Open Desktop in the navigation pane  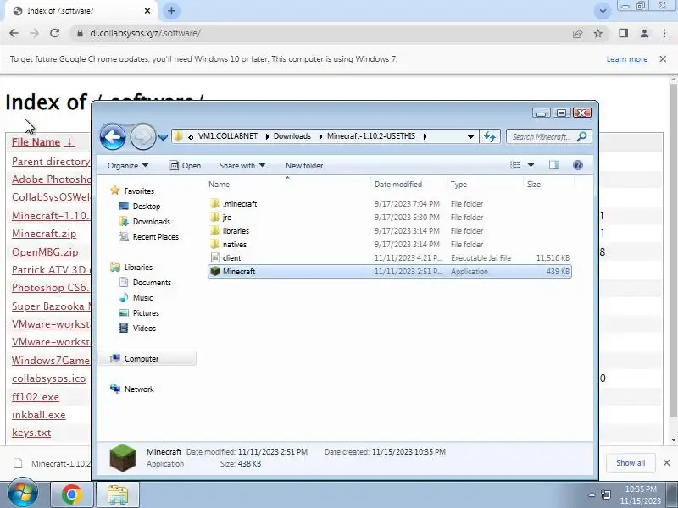pyautogui.click(x=140, y=206)
